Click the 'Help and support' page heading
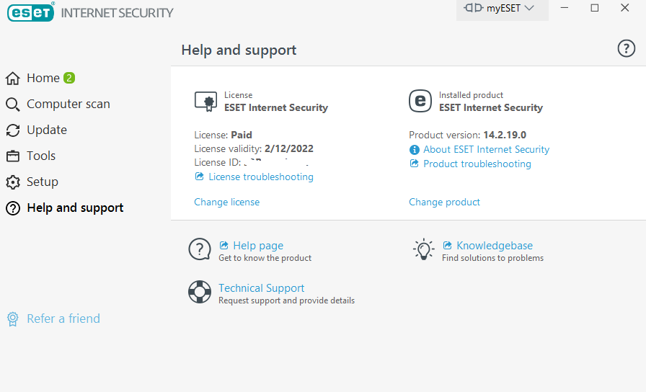Image resolution: width=646 pixels, height=392 pixels. pos(239,50)
